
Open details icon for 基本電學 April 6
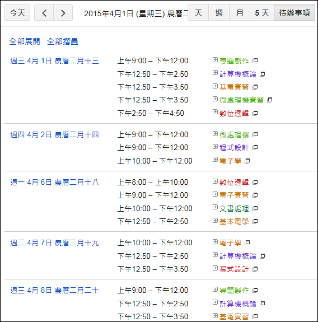click(x=255, y=221)
